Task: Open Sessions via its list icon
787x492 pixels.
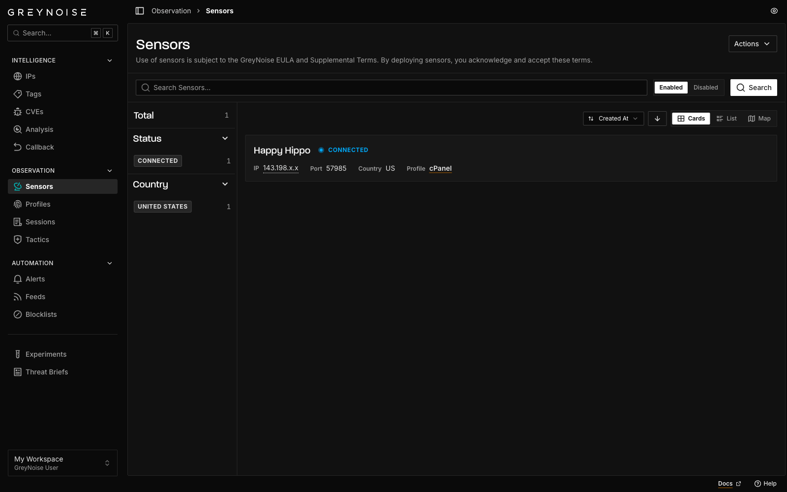Action: [x=18, y=222]
